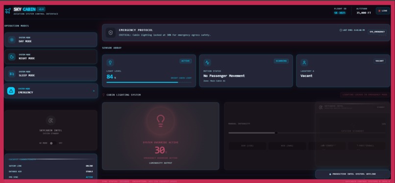Screen dimensions: 395x183
Task: Toggle the AI Mode switch
Action: tap(52, 143)
